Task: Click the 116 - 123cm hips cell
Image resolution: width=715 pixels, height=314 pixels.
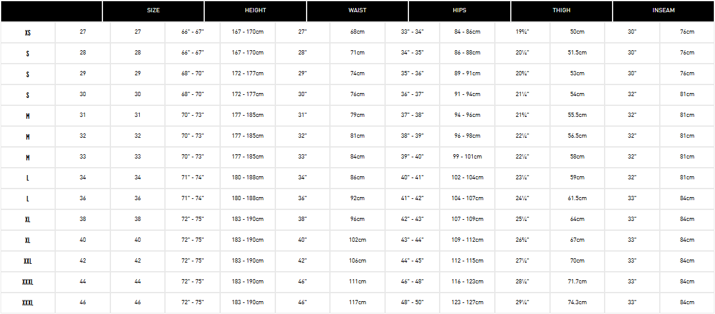Action: [467, 282]
